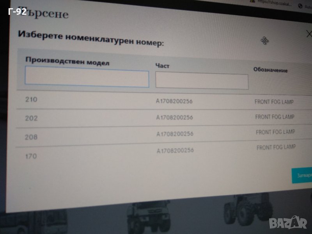Screen dimensions: 312x234
Task: Click the Производствен модел input field
Action: [87, 78]
